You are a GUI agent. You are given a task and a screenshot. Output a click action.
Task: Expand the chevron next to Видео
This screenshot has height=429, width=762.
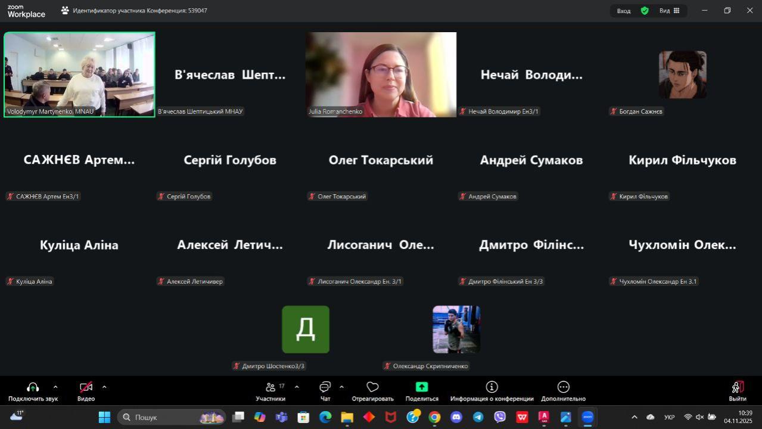(104, 386)
